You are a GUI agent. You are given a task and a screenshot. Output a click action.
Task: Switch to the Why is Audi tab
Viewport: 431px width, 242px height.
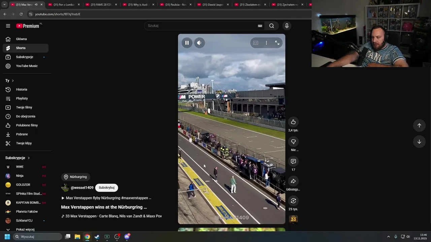138,5
